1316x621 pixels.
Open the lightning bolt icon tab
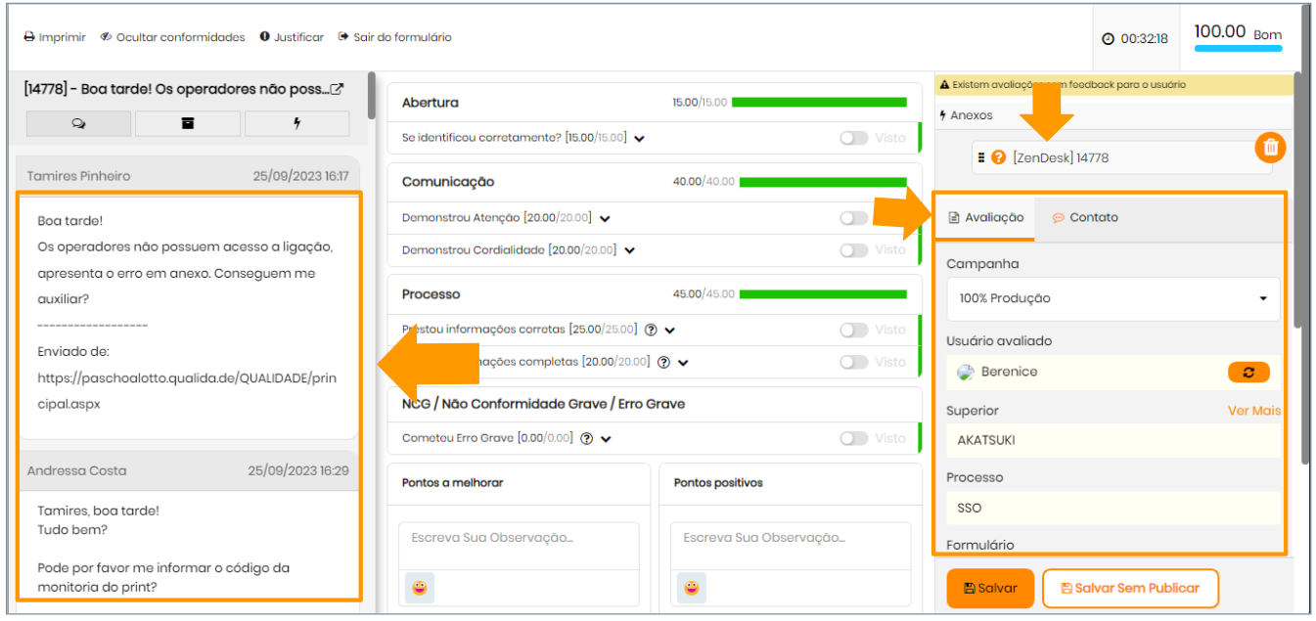point(296,123)
